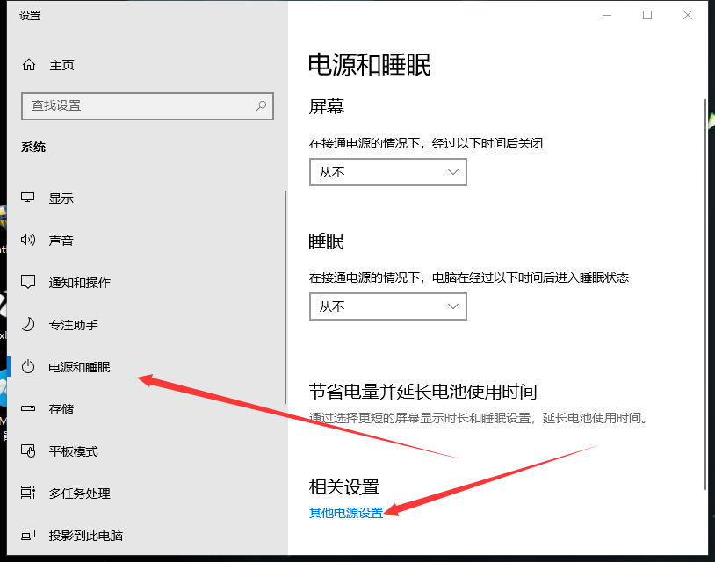Click the 节省电量并延长电池使用时间 heading
This screenshot has width=715, height=562.
(x=422, y=392)
